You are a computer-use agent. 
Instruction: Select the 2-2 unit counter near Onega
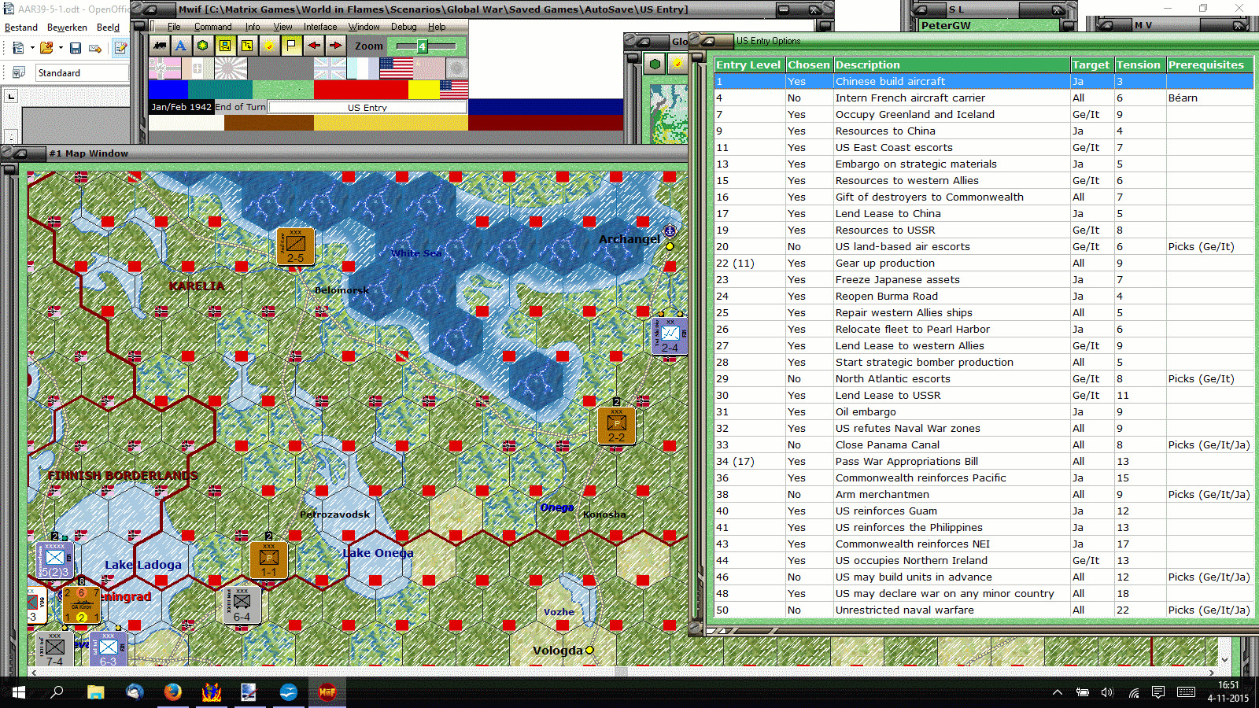tap(616, 426)
